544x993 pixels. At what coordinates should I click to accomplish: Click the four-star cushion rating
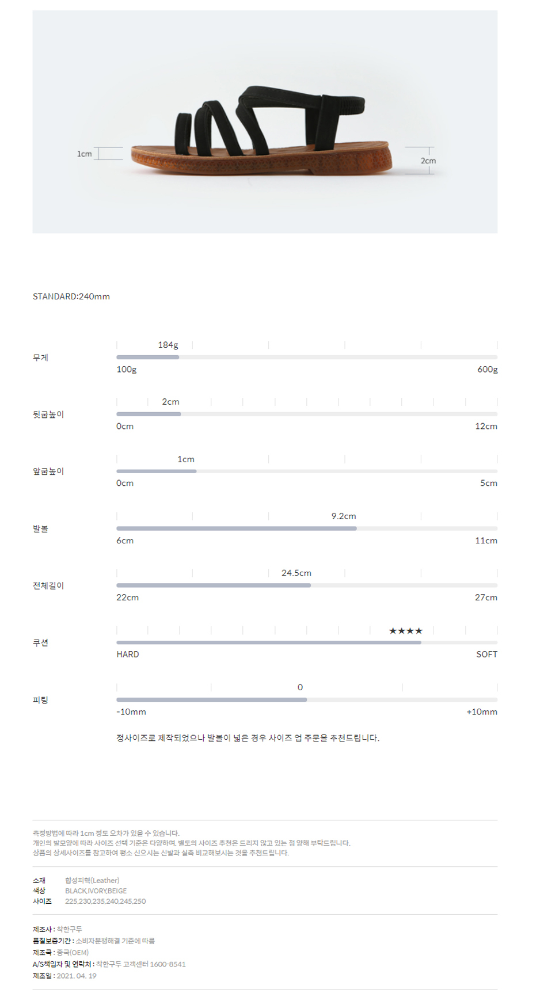click(405, 631)
